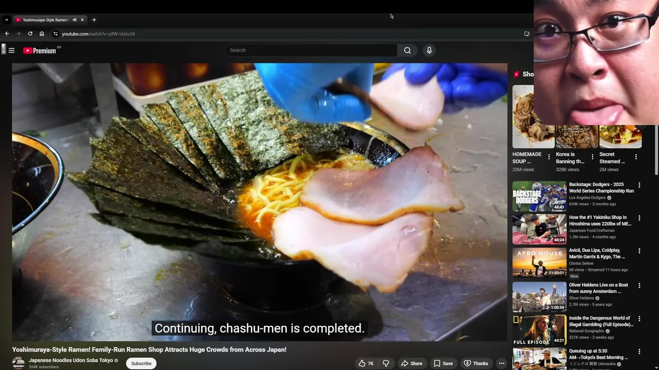Click the install app icon in address bar

pos(527,34)
